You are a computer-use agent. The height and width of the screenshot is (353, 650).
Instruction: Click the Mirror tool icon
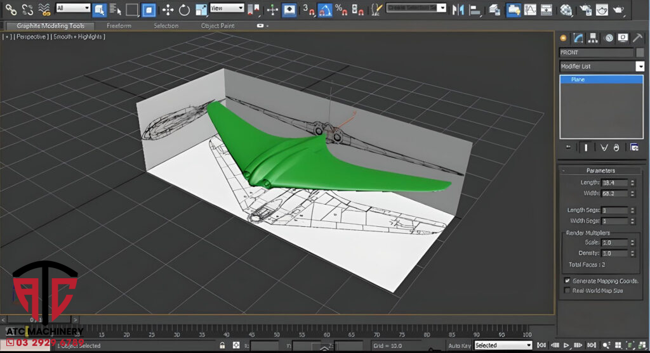459,10
